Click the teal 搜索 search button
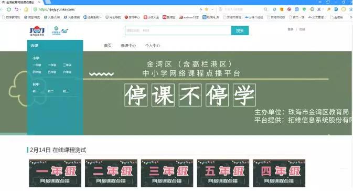Image resolution: width=353 pixels, height=191 pixels. [x=240, y=30]
